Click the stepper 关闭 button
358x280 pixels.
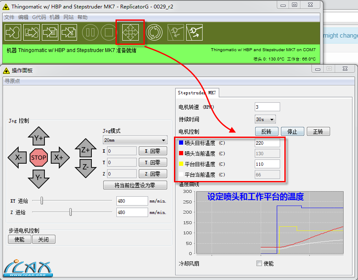click(x=44, y=239)
